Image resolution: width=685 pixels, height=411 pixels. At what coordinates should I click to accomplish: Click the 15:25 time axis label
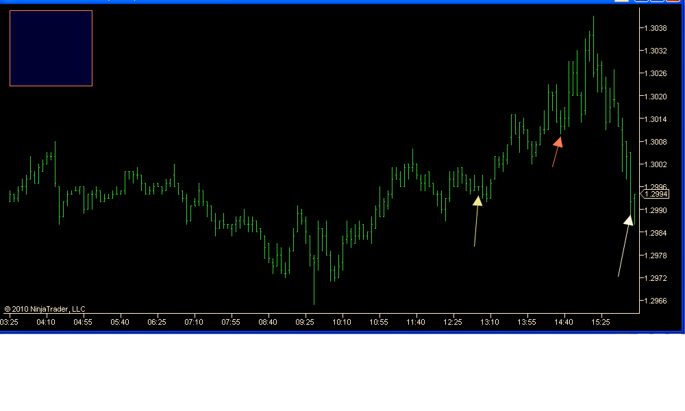click(601, 323)
